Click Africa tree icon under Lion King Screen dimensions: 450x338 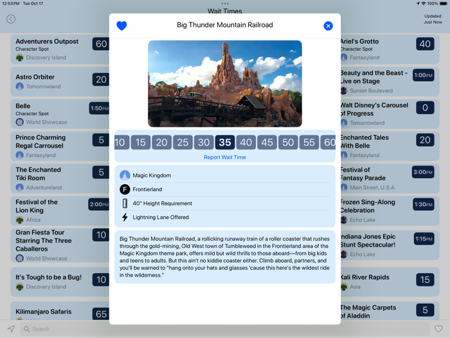(19, 220)
